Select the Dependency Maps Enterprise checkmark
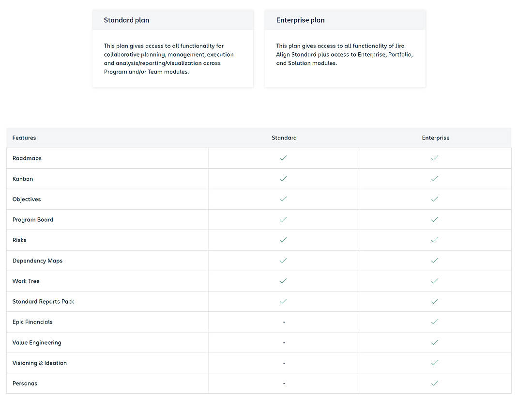 pyautogui.click(x=435, y=260)
